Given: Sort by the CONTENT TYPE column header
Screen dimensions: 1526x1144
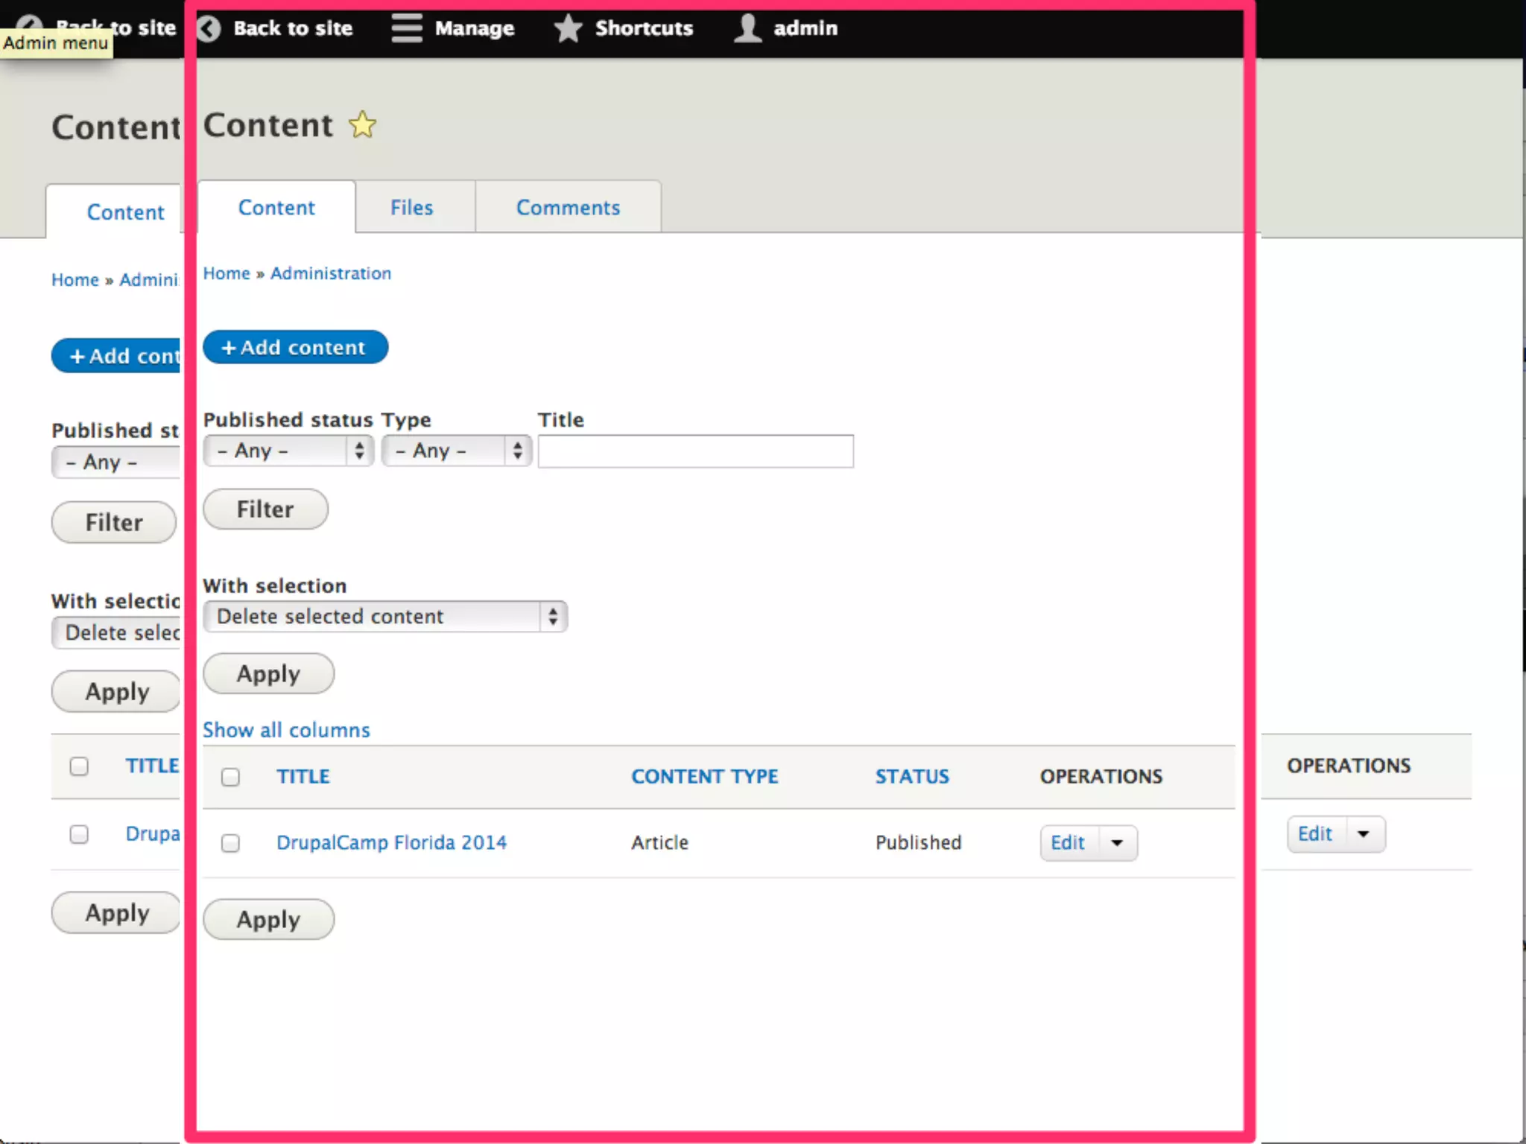Looking at the screenshot, I should (x=704, y=777).
